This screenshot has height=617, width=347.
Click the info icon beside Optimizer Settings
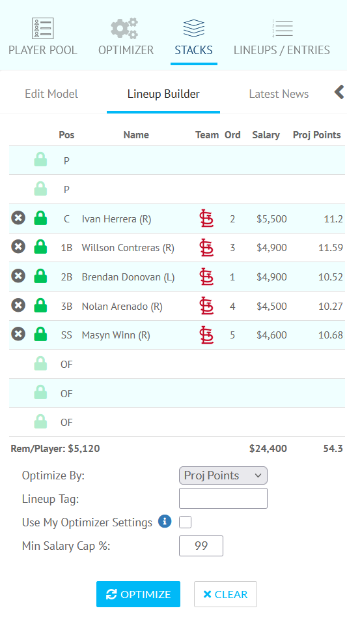[165, 521]
